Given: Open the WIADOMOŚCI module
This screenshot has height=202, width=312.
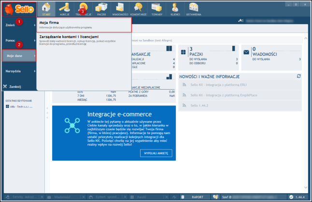Looking at the screenshot, I should (120, 9).
